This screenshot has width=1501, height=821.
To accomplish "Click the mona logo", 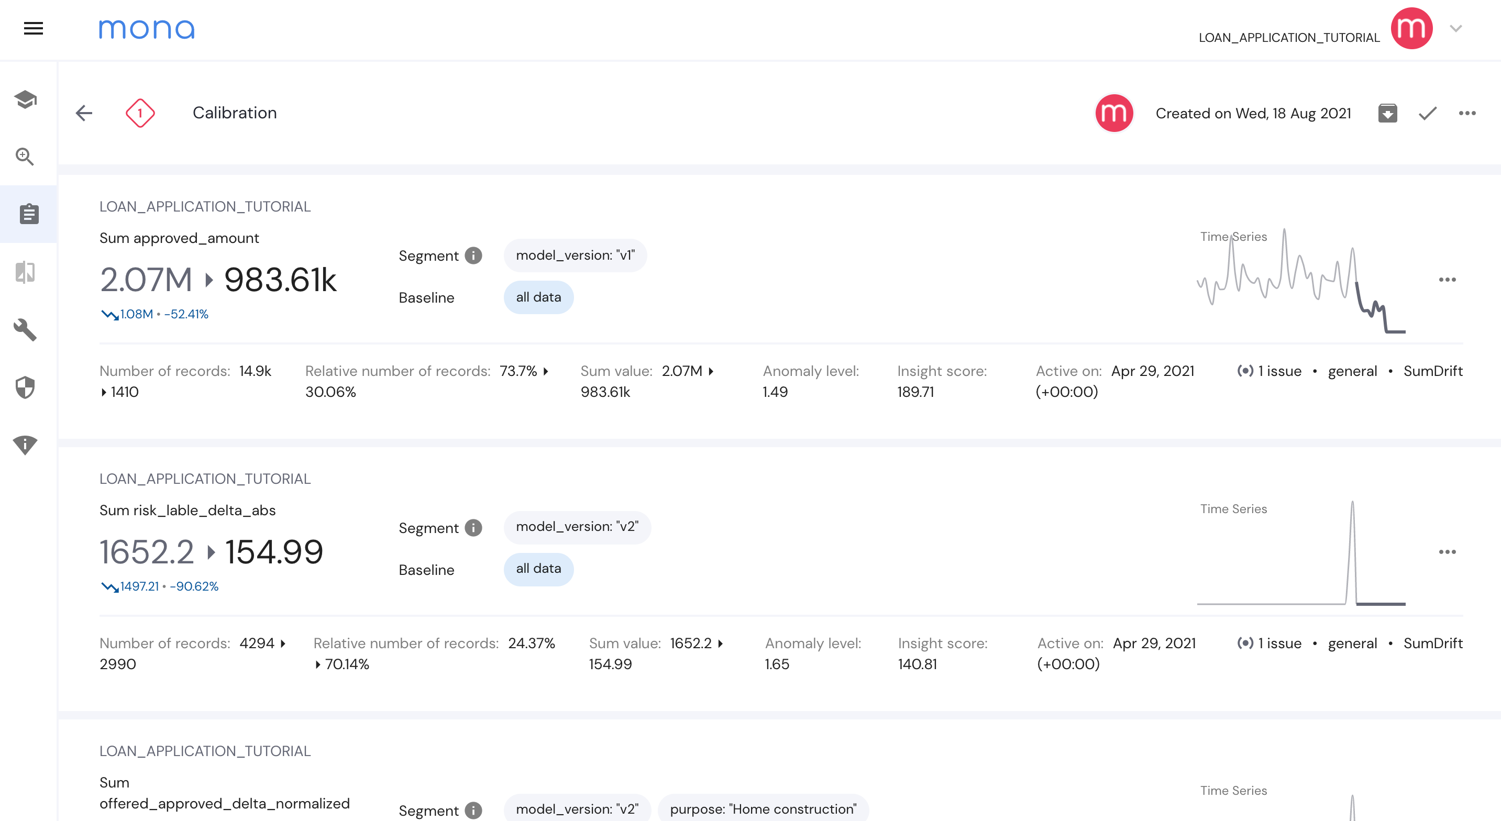I will pos(146,29).
